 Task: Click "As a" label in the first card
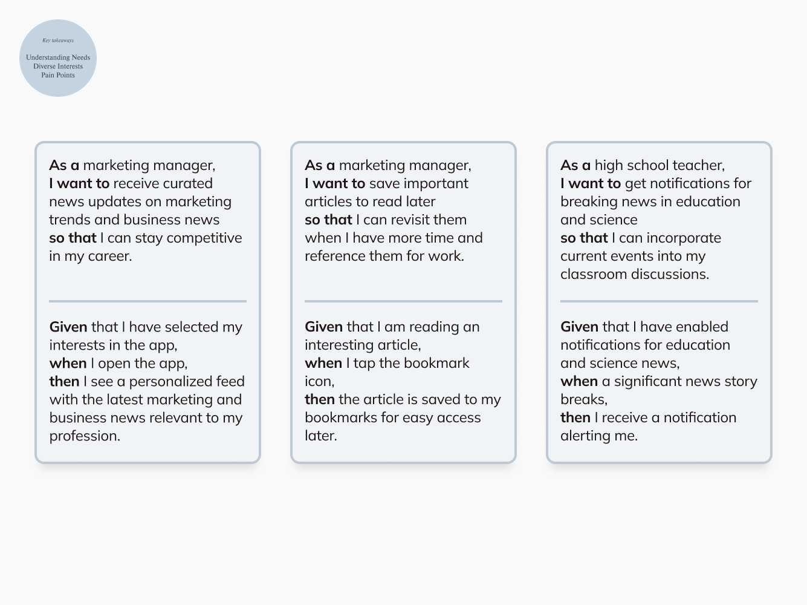click(64, 165)
